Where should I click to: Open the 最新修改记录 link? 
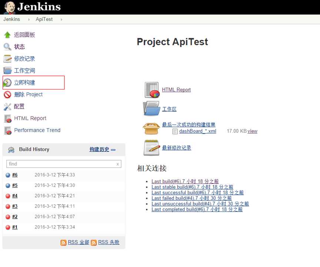[x=177, y=148]
